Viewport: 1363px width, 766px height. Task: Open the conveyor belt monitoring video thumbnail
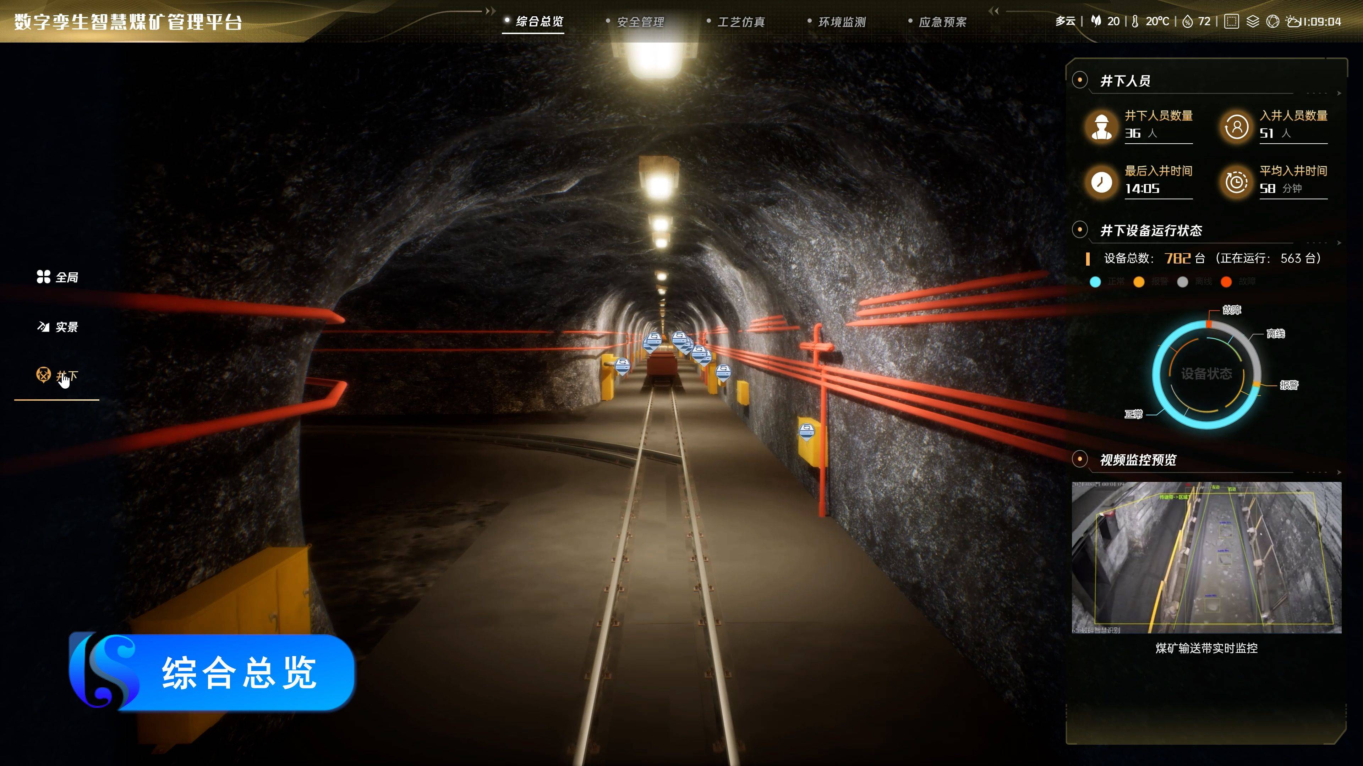tap(1206, 557)
